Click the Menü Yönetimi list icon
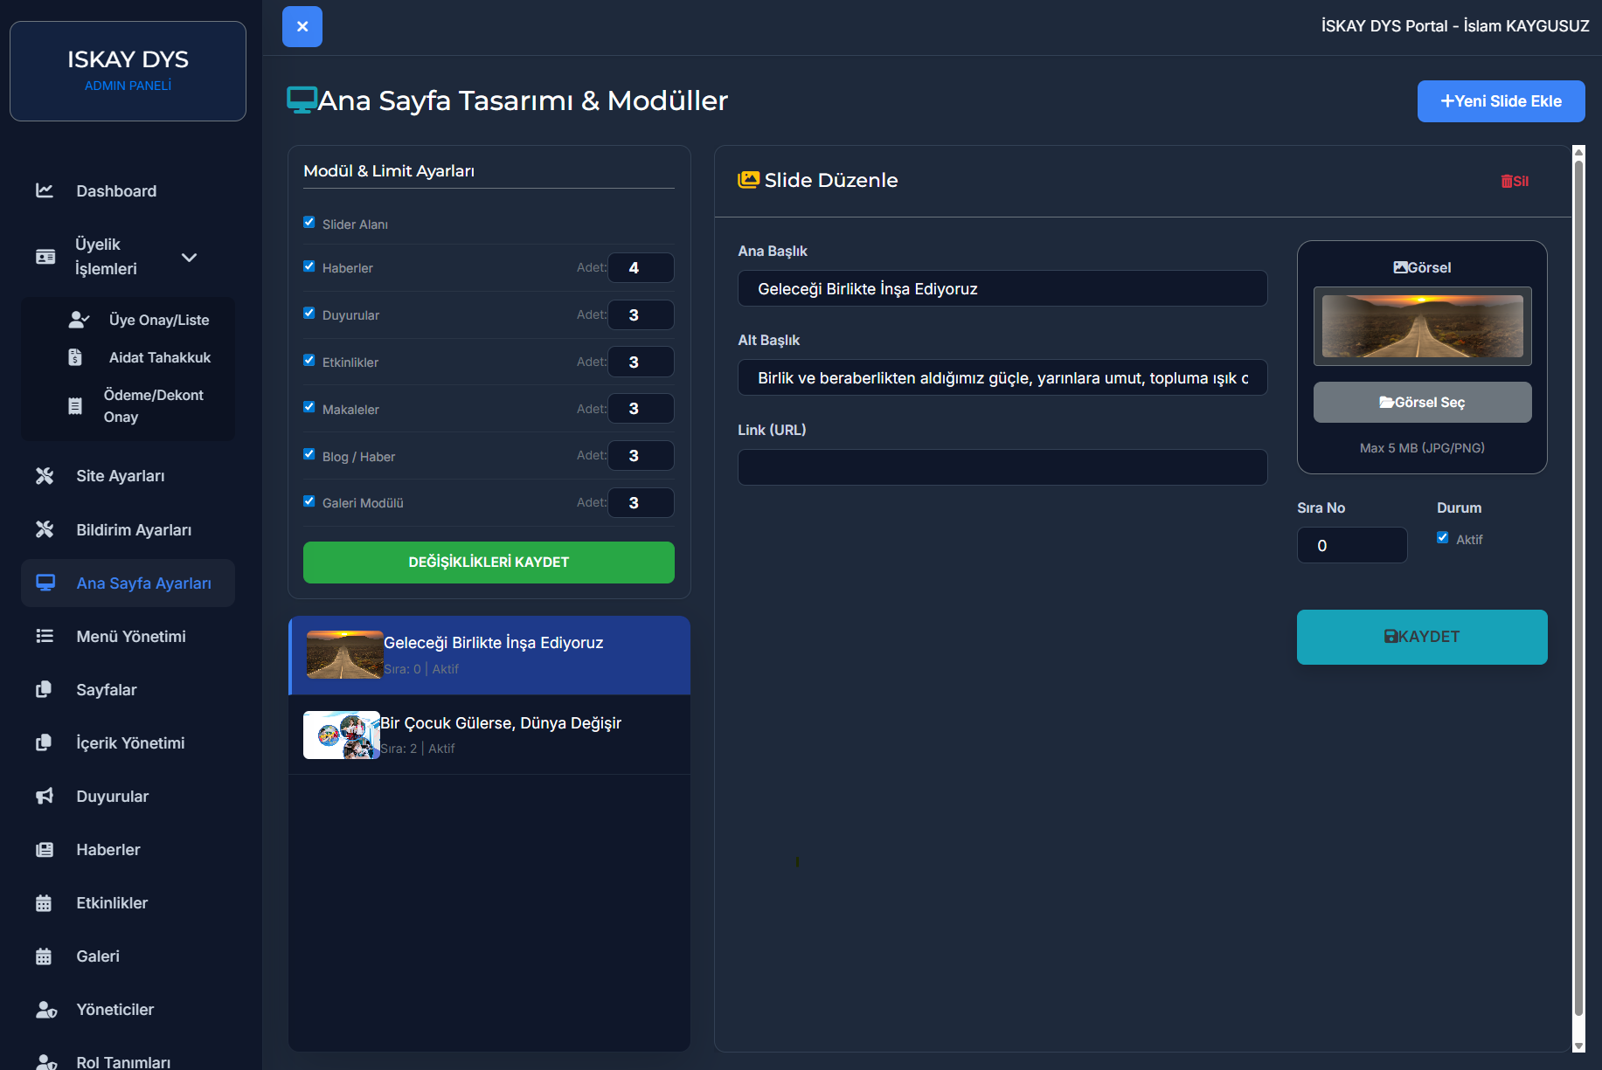 coord(45,636)
